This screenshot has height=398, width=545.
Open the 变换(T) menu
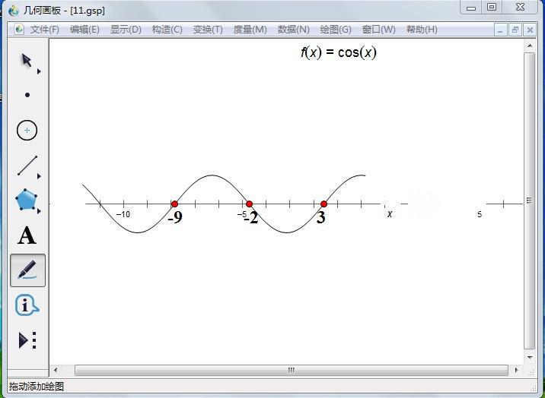pyautogui.click(x=208, y=30)
